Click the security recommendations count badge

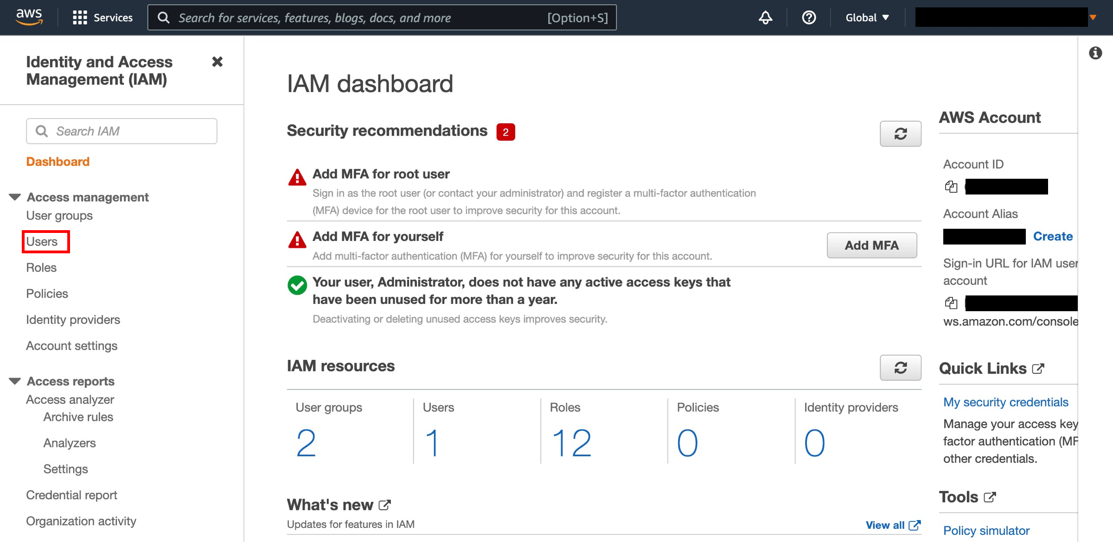pyautogui.click(x=505, y=132)
